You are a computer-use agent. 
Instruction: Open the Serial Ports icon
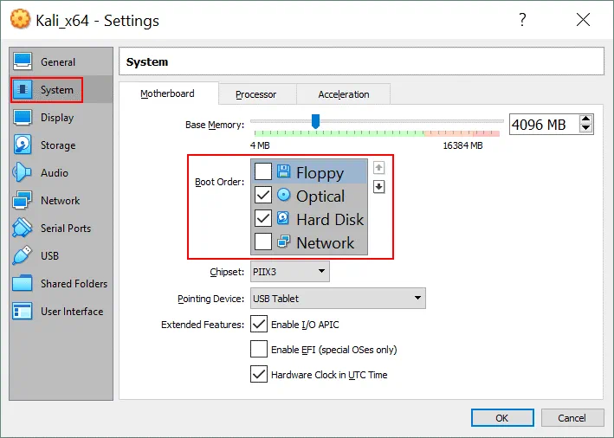pyautogui.click(x=23, y=229)
